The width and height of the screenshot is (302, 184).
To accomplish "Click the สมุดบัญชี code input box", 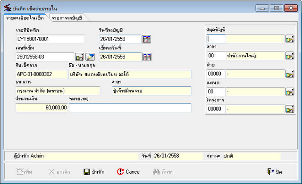I will tap(216, 39).
